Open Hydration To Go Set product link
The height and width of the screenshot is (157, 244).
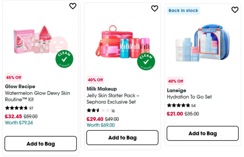pos(189,97)
